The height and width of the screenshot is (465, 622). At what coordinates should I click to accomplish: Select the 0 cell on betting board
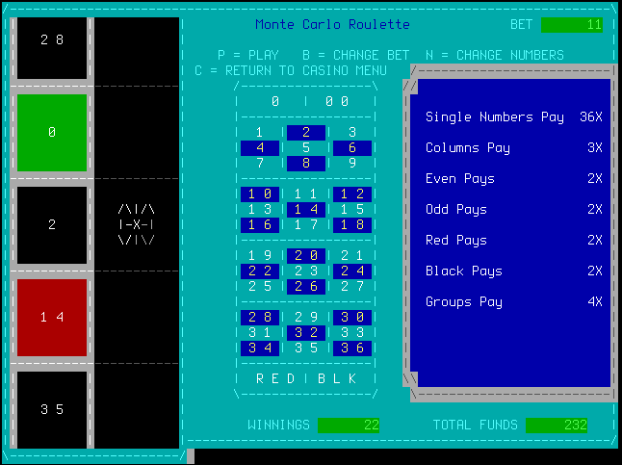(275, 101)
